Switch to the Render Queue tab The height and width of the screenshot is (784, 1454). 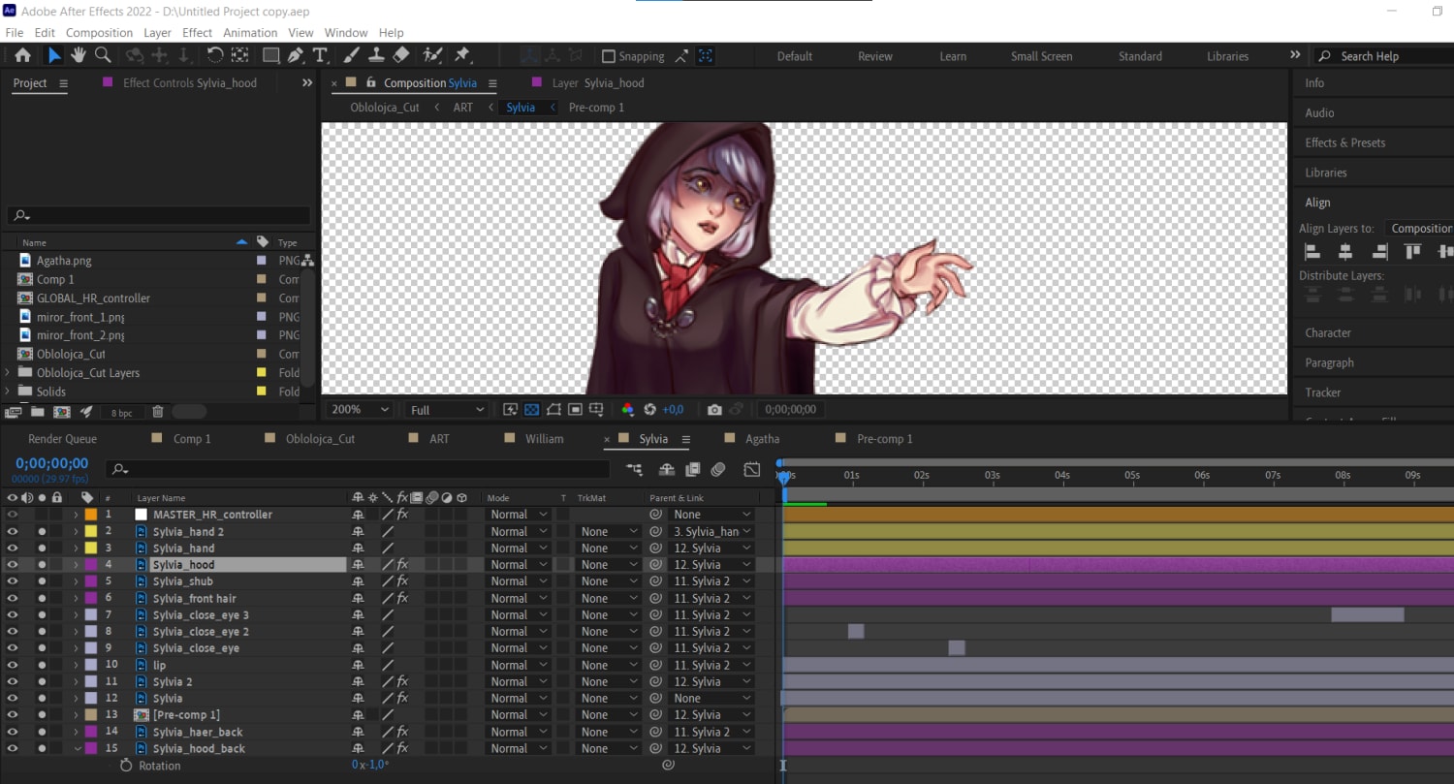[x=62, y=439]
